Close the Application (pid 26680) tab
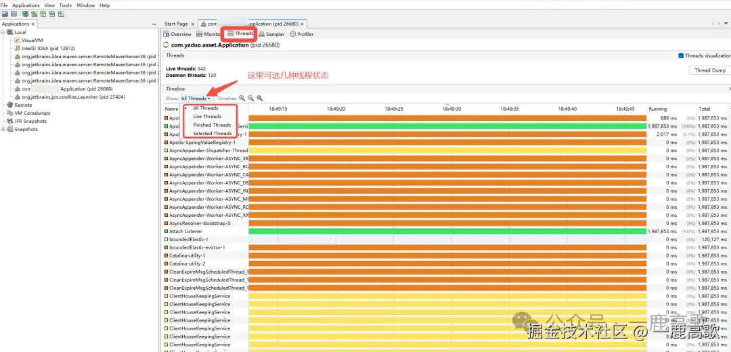Image resolution: width=731 pixels, height=352 pixels. click(x=302, y=24)
